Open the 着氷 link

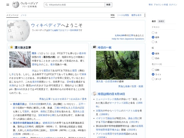[53, 64]
